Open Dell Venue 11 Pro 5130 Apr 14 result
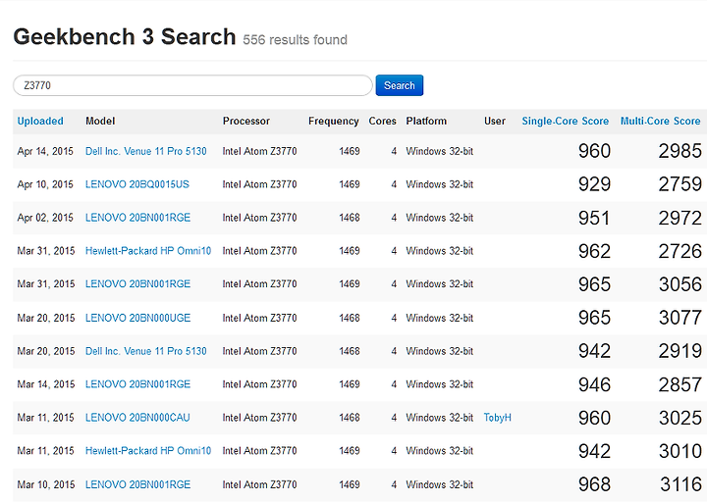The height and width of the screenshot is (504, 707). pyautogui.click(x=145, y=151)
